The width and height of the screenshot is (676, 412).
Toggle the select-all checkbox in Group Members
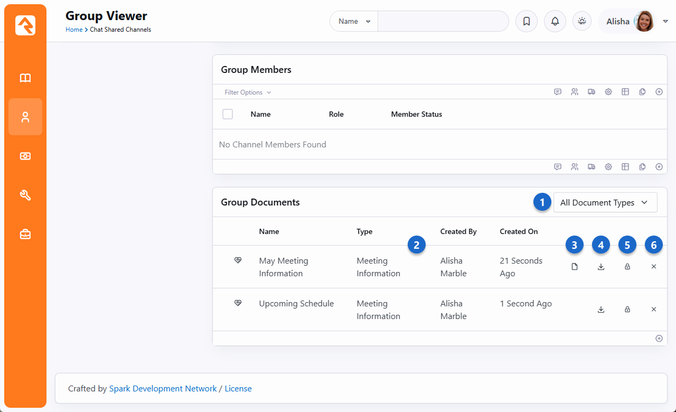coord(228,114)
